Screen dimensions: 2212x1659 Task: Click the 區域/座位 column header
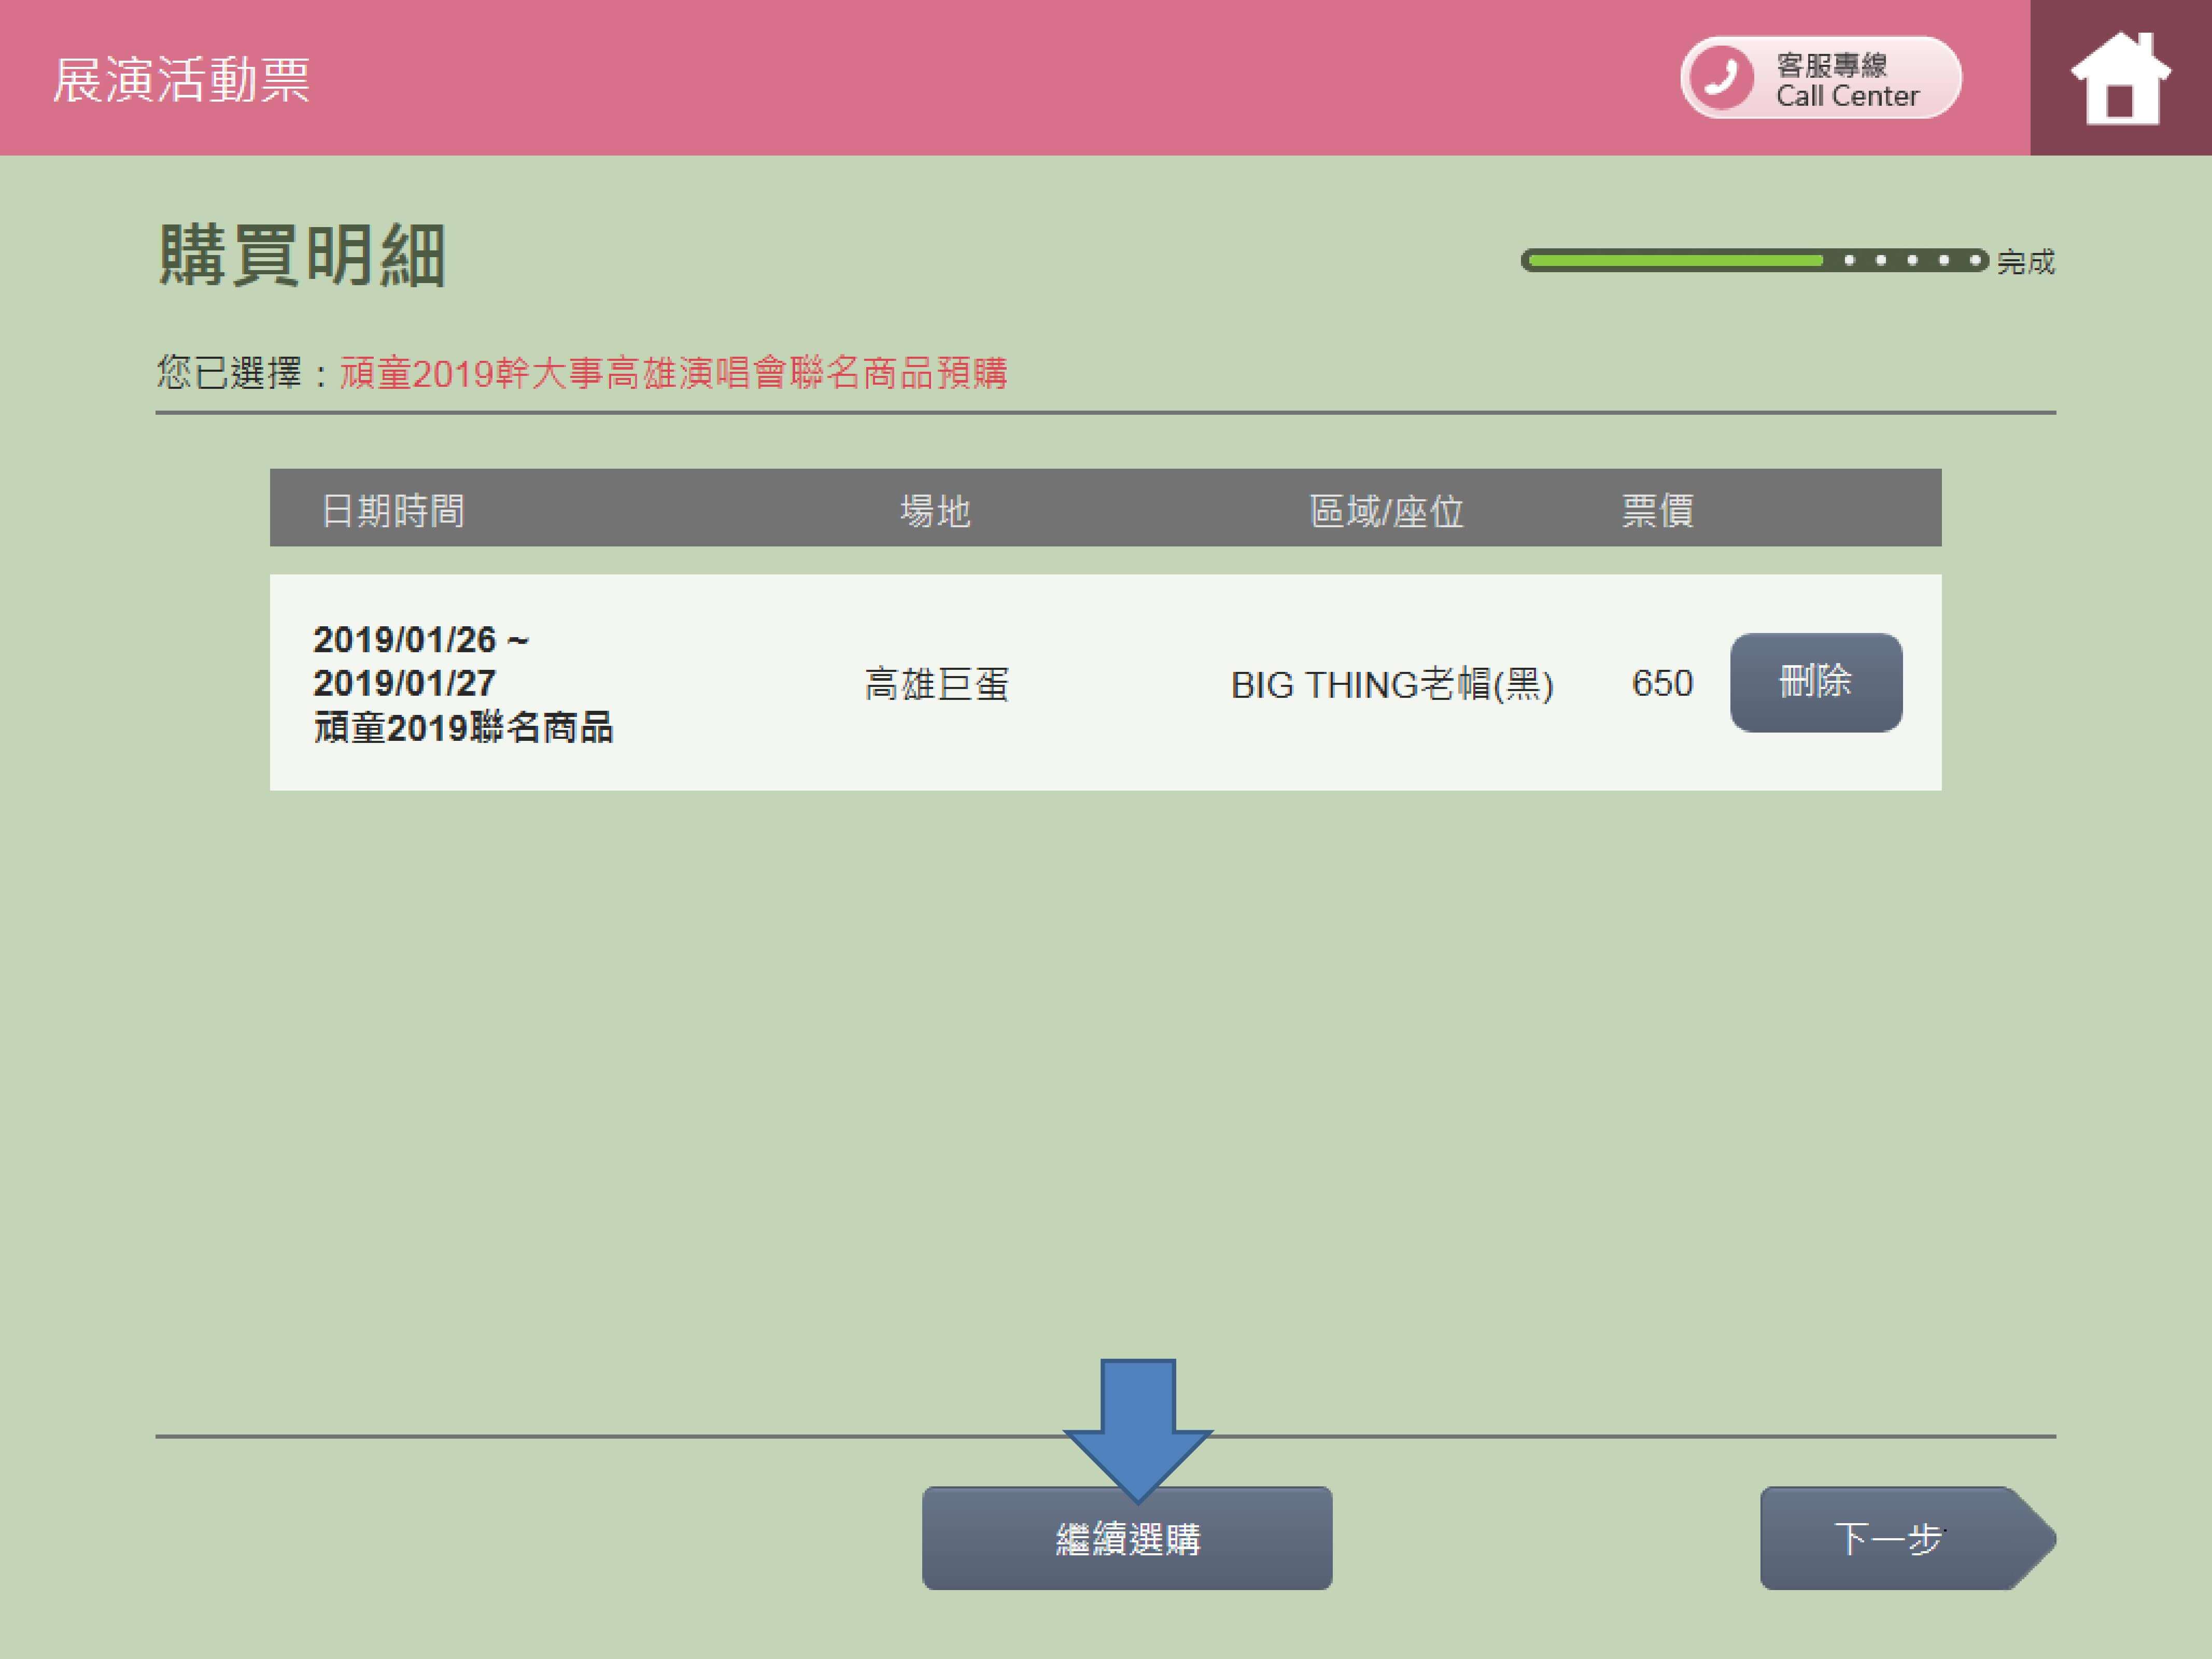click(x=1386, y=510)
